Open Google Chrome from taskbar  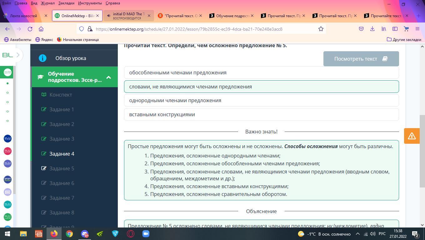point(69,234)
